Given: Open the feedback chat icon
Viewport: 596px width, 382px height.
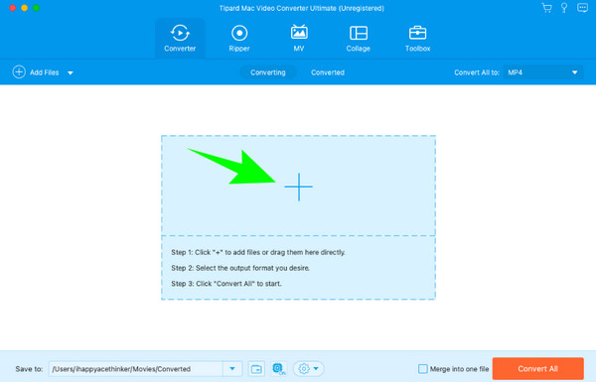Looking at the screenshot, I should [x=582, y=8].
